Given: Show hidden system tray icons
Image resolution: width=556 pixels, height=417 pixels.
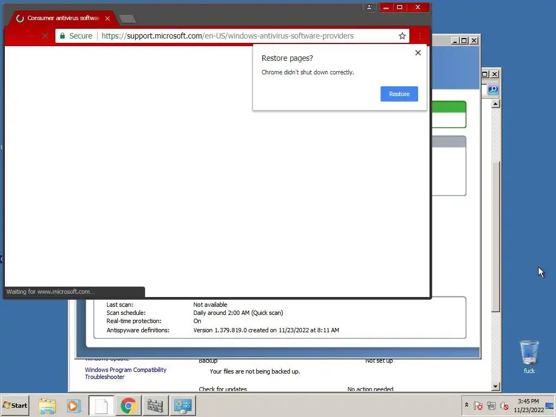Looking at the screenshot, I should tap(466, 405).
